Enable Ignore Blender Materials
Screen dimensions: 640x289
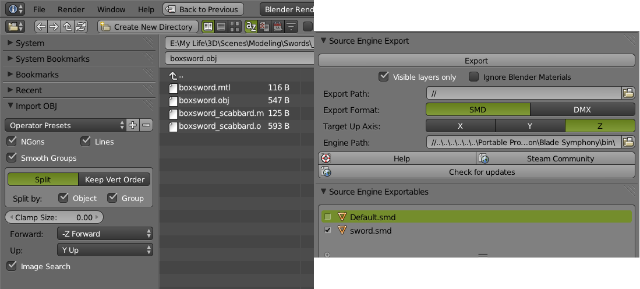point(473,76)
